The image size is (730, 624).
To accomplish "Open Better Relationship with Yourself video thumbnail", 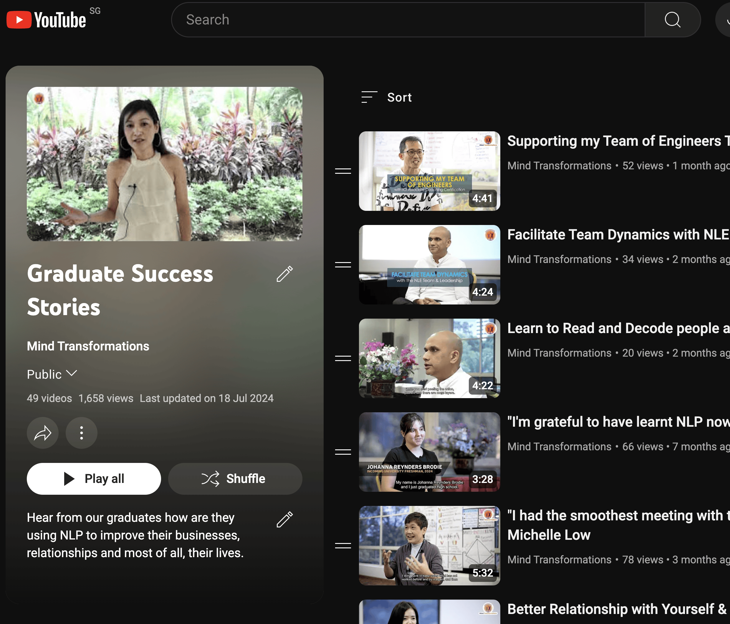I will click(x=429, y=612).
